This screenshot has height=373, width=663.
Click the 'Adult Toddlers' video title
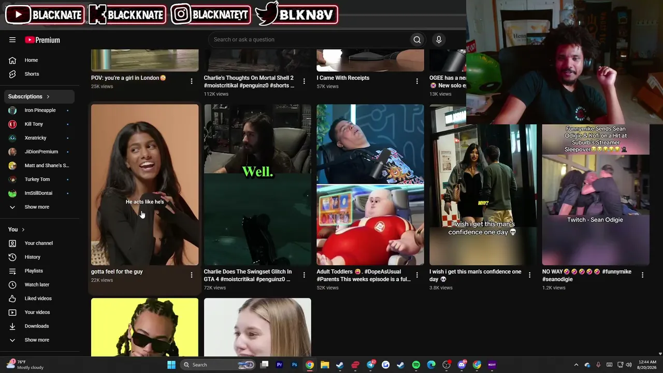pos(364,275)
